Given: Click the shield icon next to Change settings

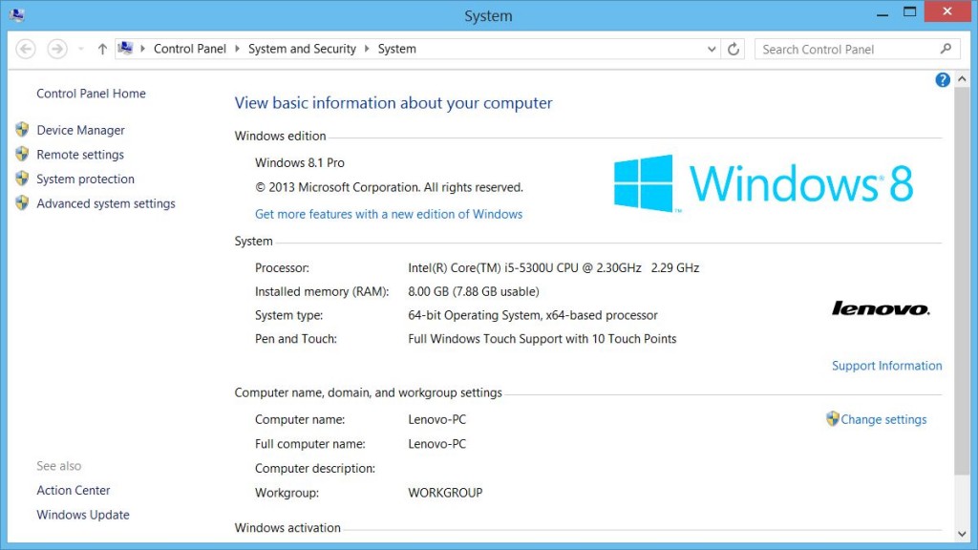Looking at the screenshot, I should pyautogui.click(x=831, y=419).
